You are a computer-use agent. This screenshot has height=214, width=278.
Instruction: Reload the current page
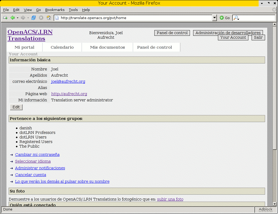tap(33, 18)
